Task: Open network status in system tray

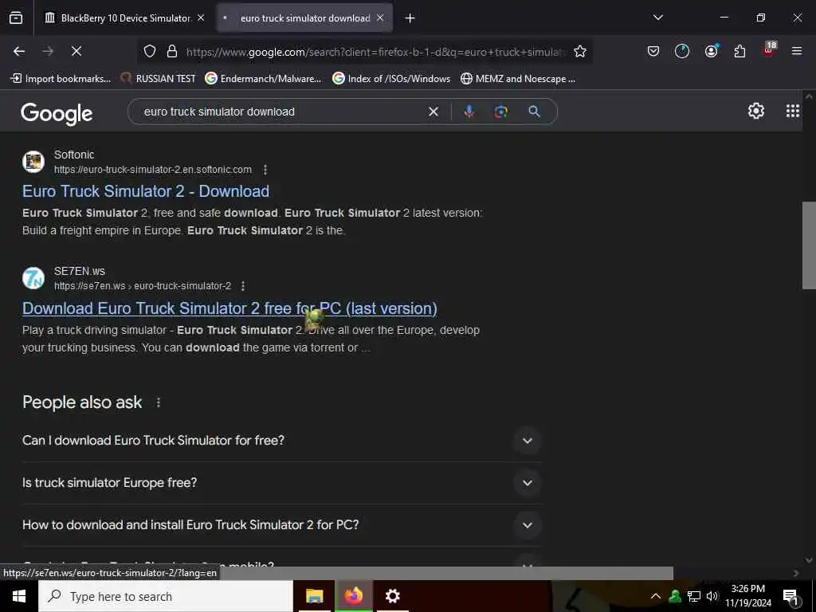Action: click(694, 596)
